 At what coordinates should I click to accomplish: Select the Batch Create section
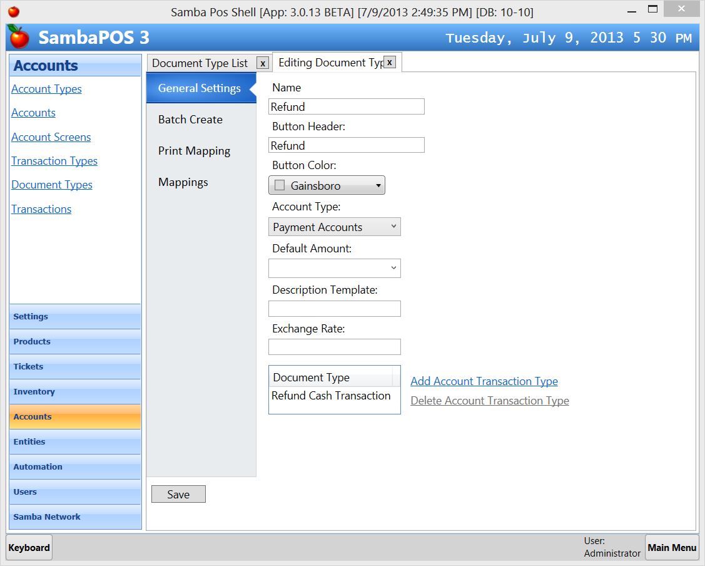(190, 120)
